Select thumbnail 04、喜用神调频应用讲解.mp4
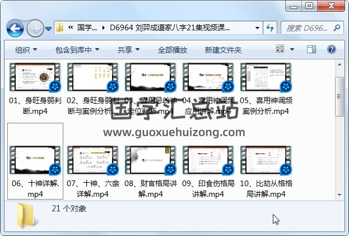The height and width of the screenshot is (236, 349). click(208, 77)
